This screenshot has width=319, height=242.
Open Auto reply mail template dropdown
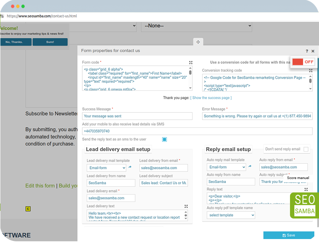(x=226, y=167)
